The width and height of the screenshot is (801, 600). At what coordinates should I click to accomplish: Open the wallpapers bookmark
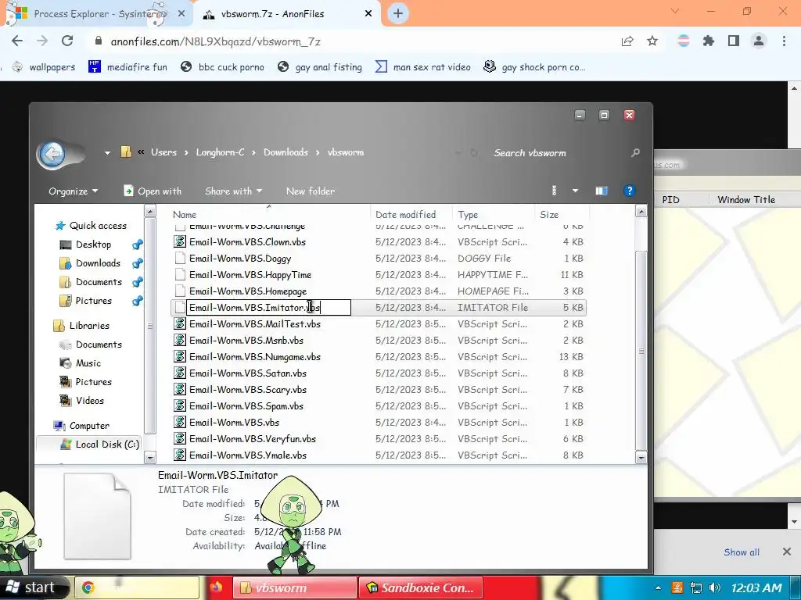(x=44, y=67)
